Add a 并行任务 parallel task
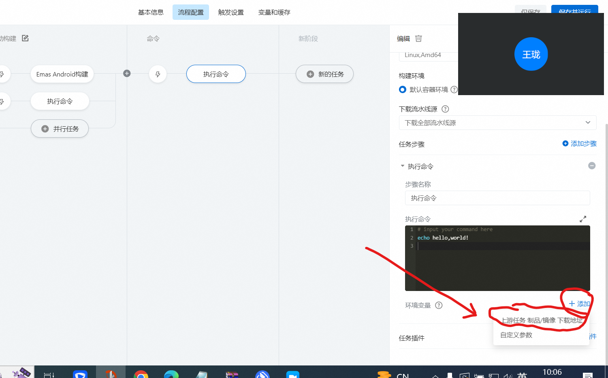 click(x=60, y=129)
